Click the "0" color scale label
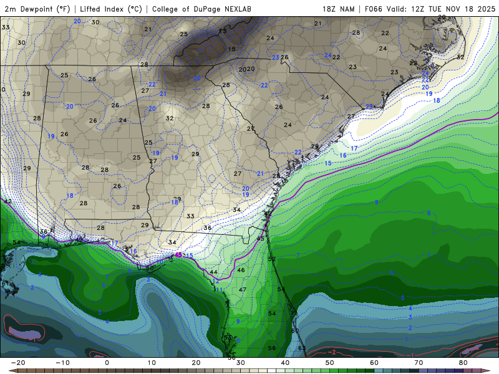499x374 pixels. point(107,363)
